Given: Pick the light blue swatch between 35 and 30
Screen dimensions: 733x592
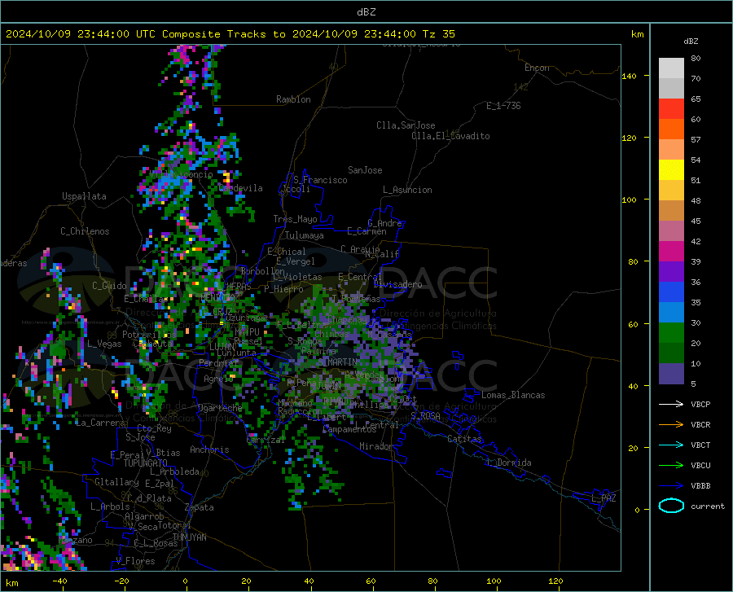Looking at the screenshot, I should pyautogui.click(x=671, y=313).
